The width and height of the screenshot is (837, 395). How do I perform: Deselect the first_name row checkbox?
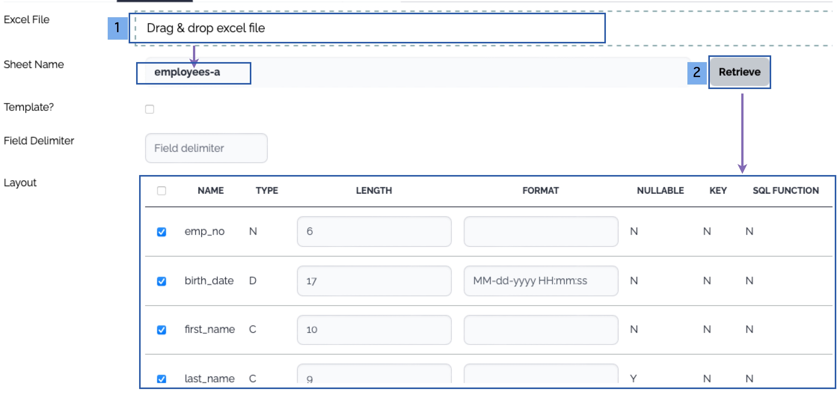(162, 330)
